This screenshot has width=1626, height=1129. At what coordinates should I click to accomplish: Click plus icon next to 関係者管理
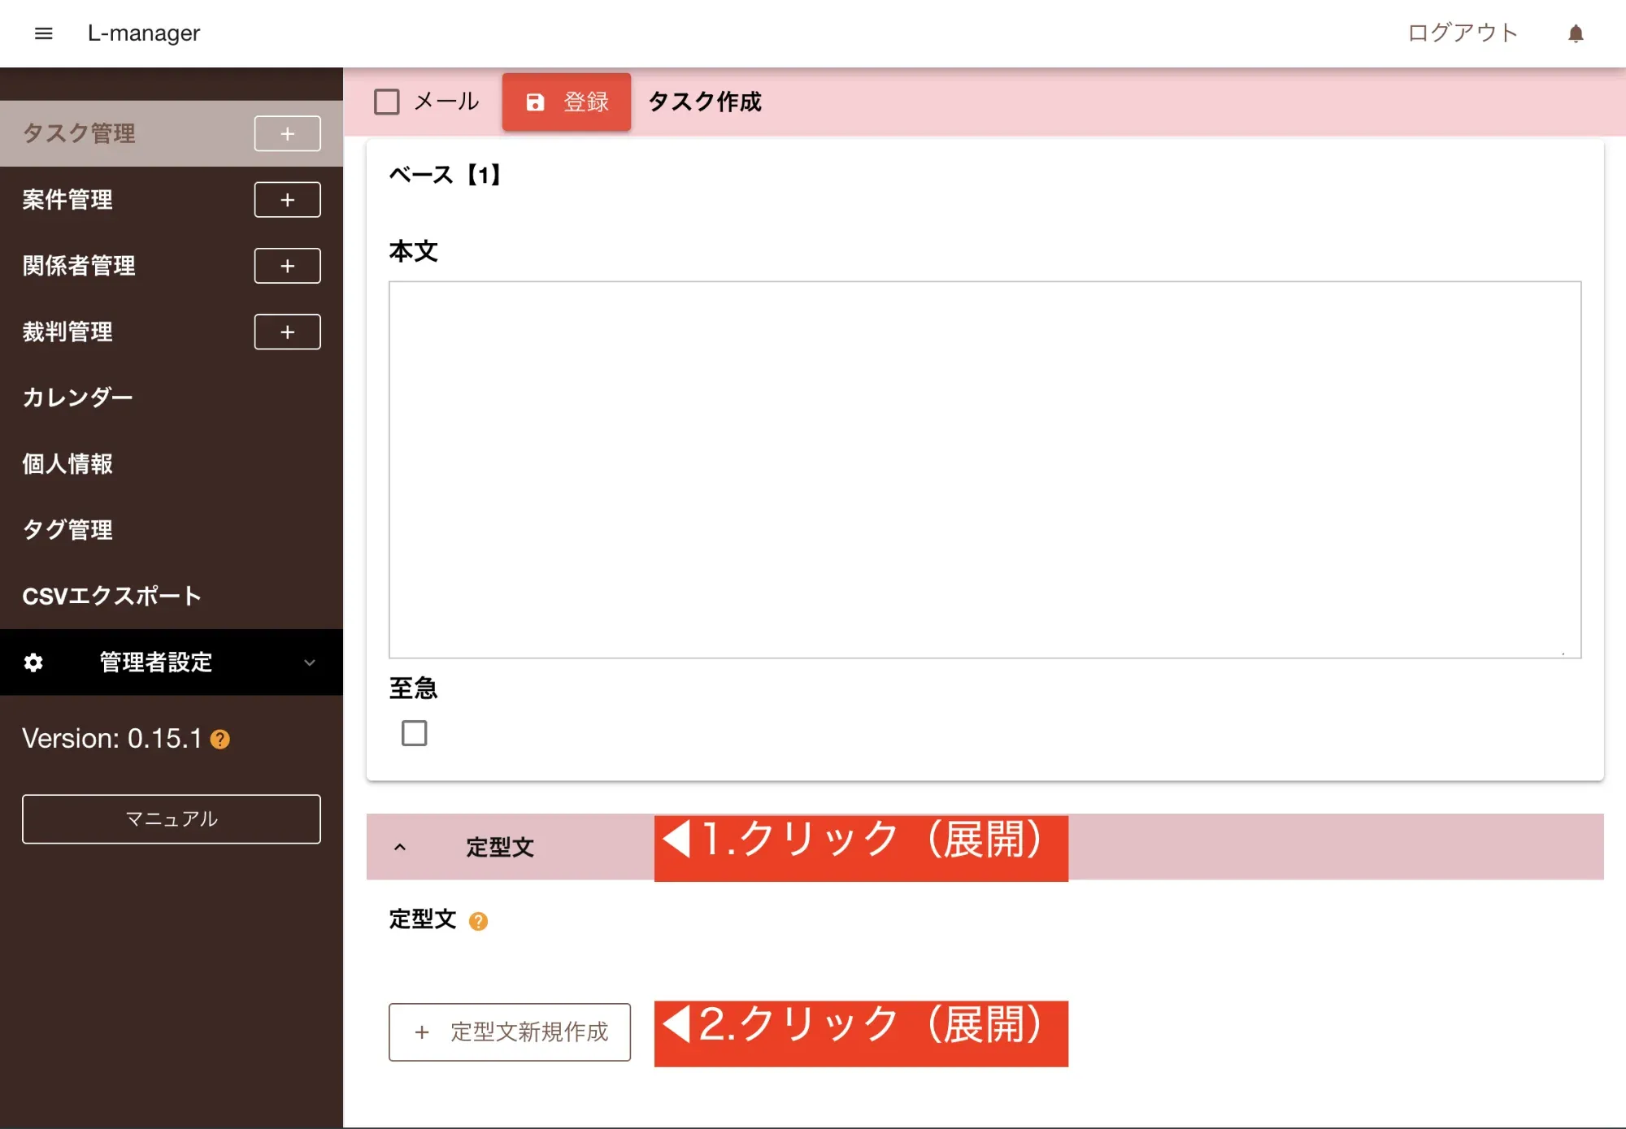(287, 266)
